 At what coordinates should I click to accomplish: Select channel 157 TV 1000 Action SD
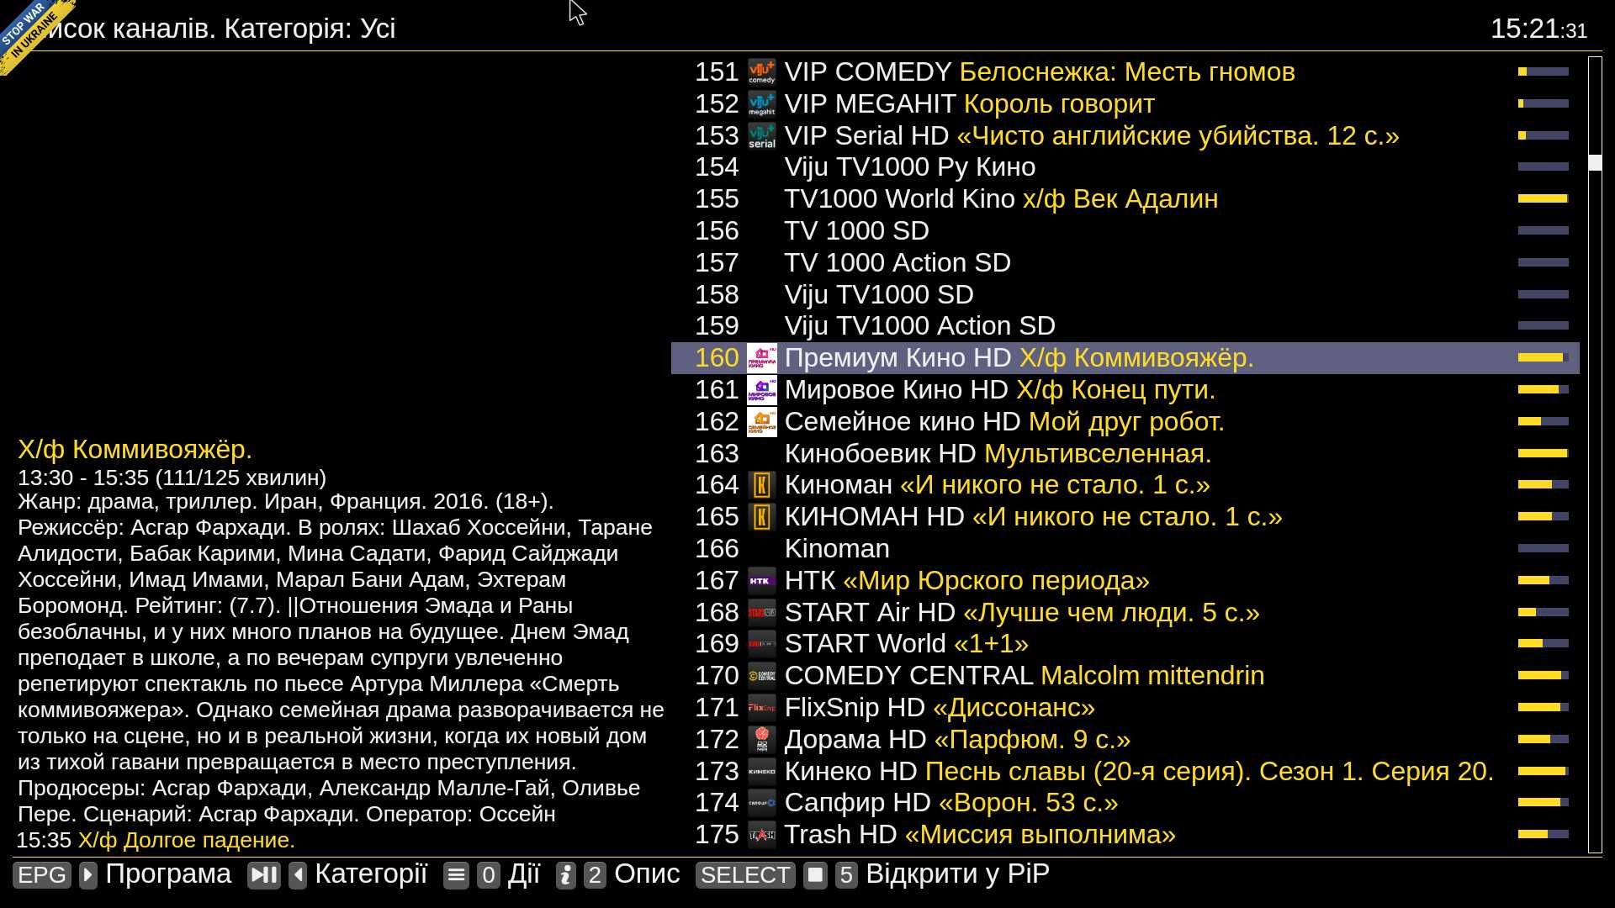pos(1125,263)
